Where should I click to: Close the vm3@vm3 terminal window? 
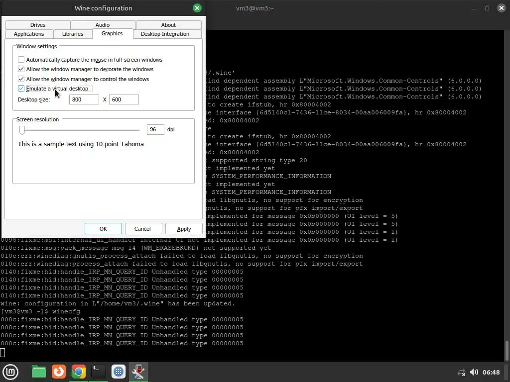tap(501, 8)
